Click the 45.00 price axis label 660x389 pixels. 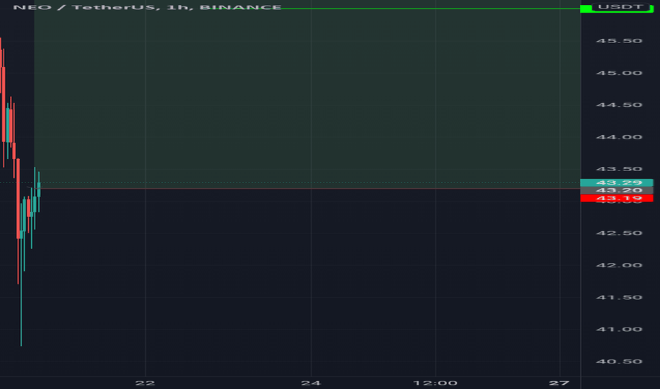coord(619,73)
